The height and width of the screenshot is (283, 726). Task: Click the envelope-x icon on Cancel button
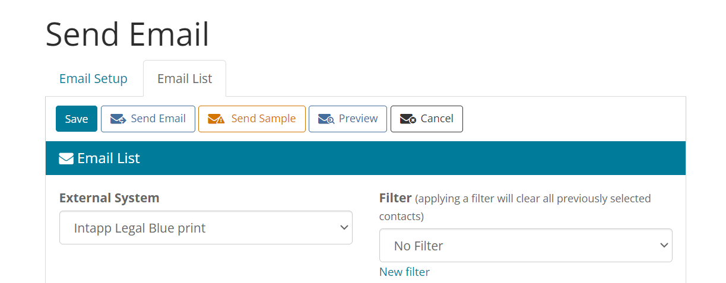(x=408, y=119)
